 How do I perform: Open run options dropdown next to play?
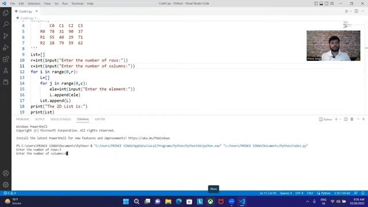pyautogui.click(x=351, y=11)
